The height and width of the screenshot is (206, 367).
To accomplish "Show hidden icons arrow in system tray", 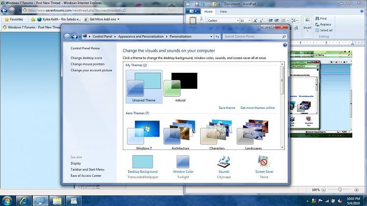I will click(307, 201).
